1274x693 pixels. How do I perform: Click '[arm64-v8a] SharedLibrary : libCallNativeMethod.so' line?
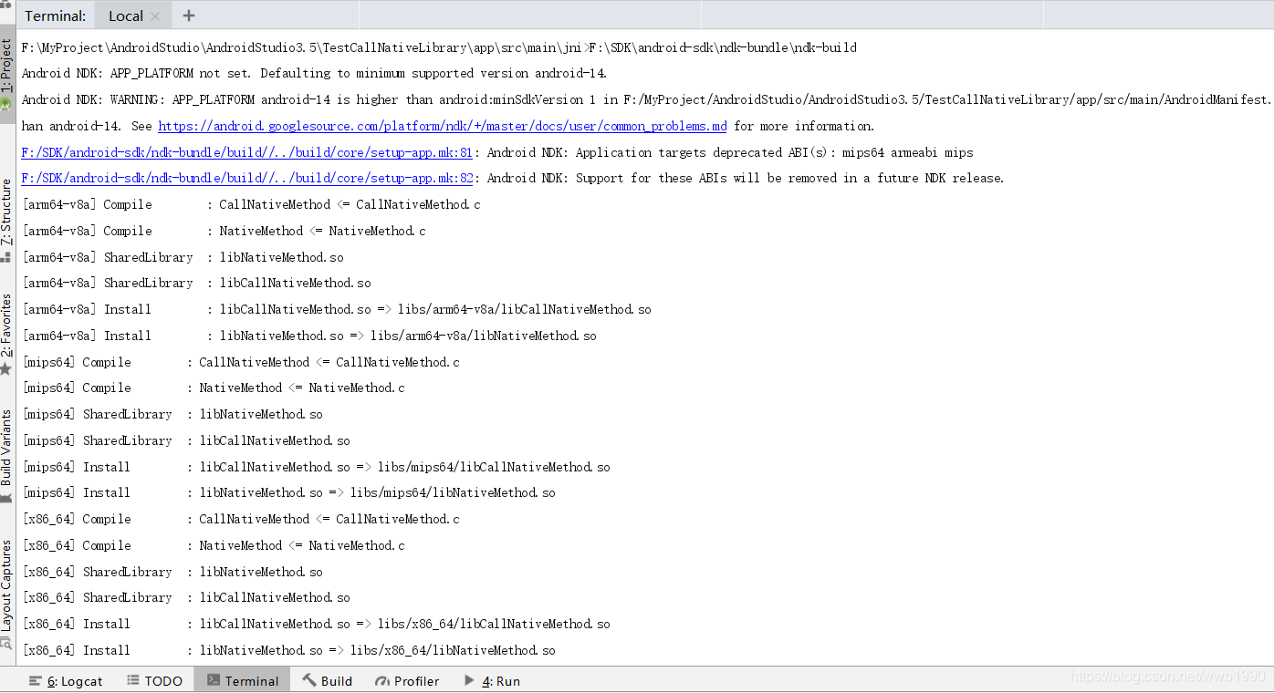[196, 283]
